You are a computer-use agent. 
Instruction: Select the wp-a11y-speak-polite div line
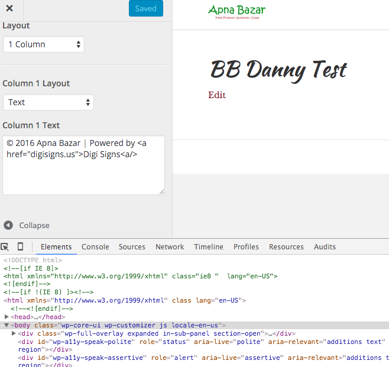tap(202, 345)
